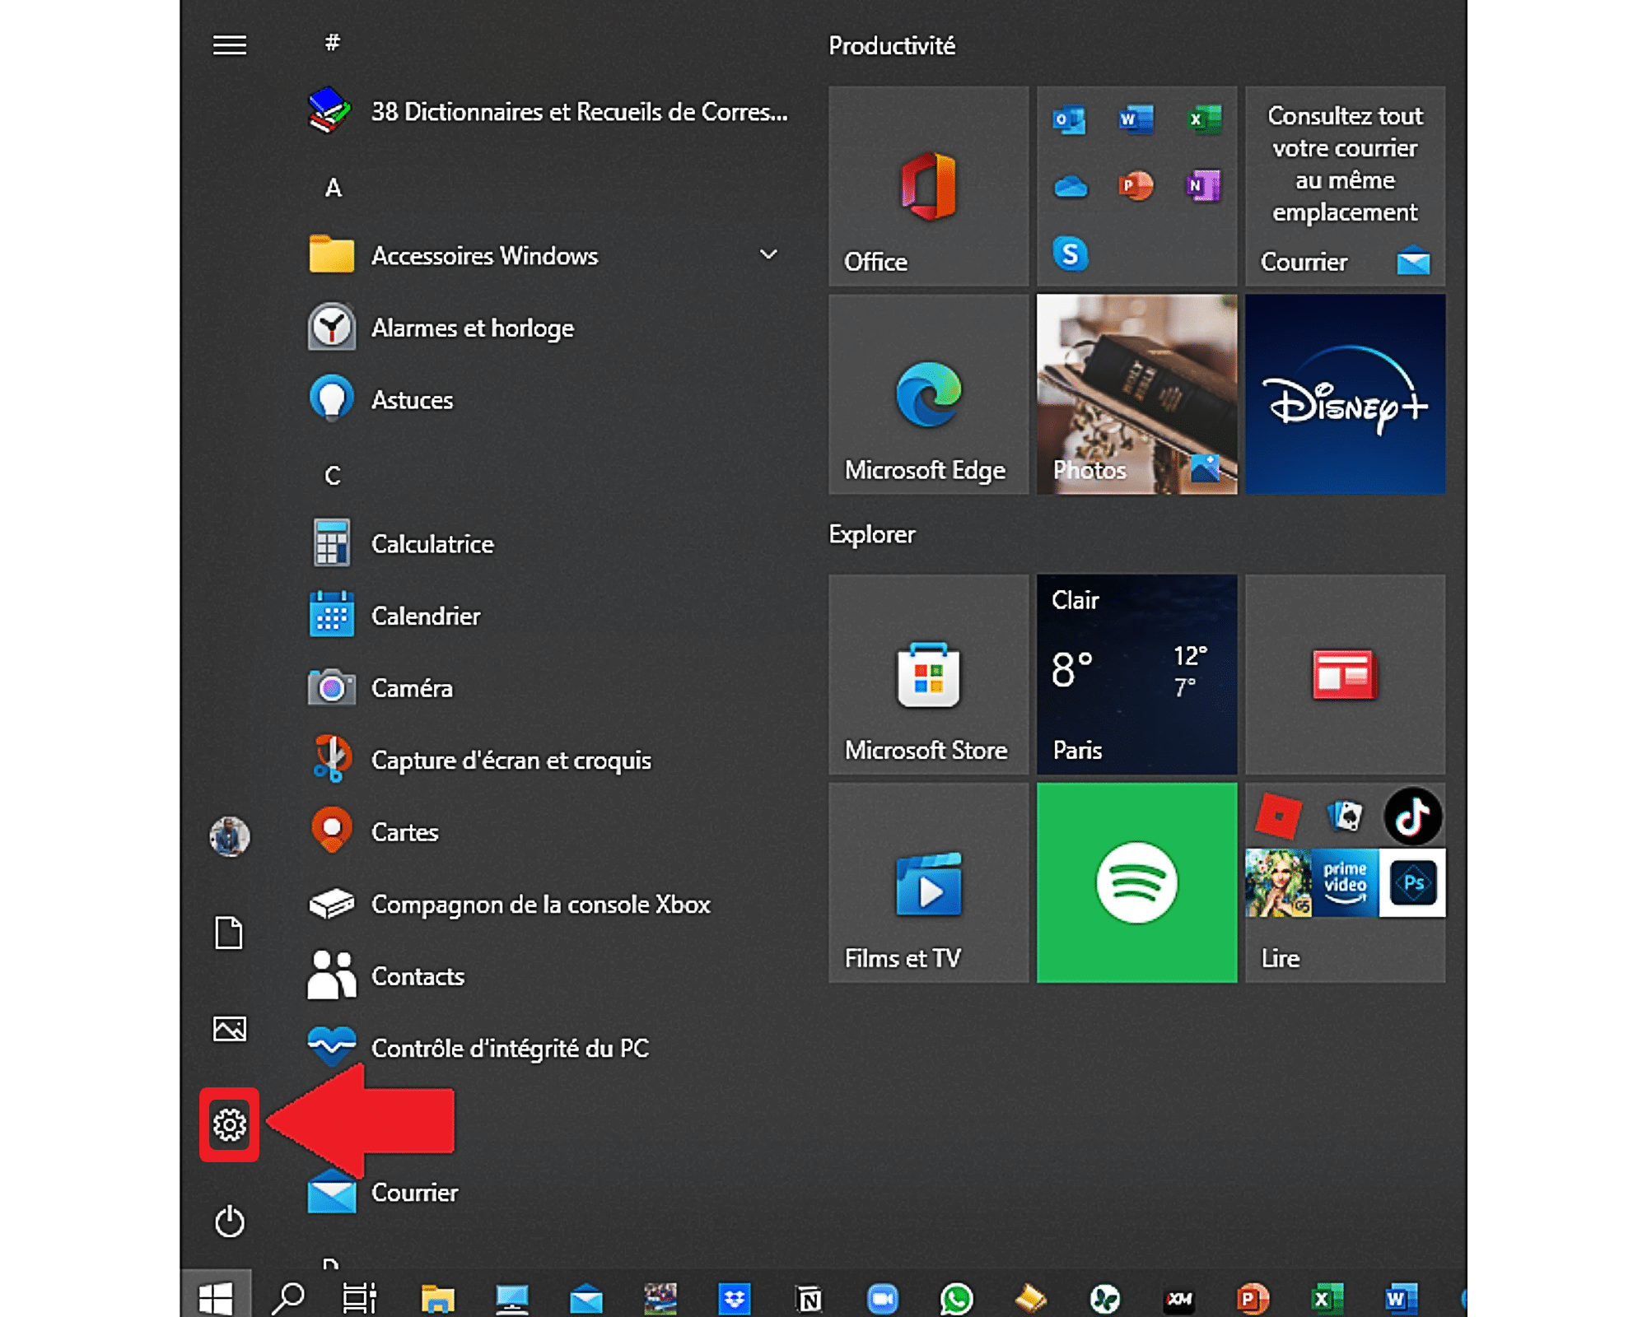Open Prime Video in the Lire tile
Viewport: 1647px width, 1317px height.
1345,883
